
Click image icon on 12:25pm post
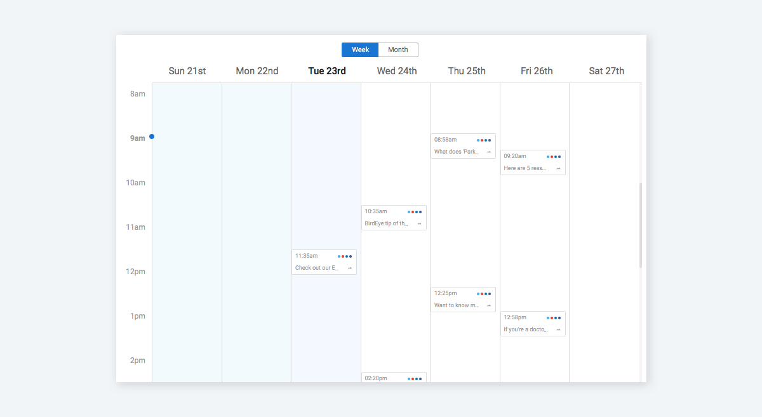coord(489,306)
